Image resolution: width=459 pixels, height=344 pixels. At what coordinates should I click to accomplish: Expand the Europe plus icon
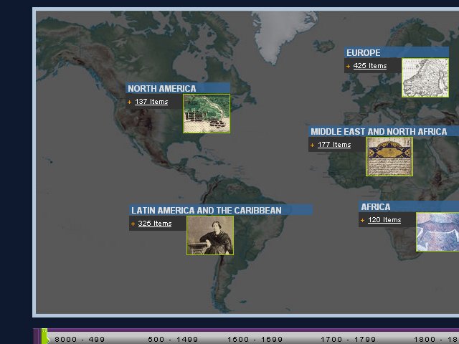[348, 67]
